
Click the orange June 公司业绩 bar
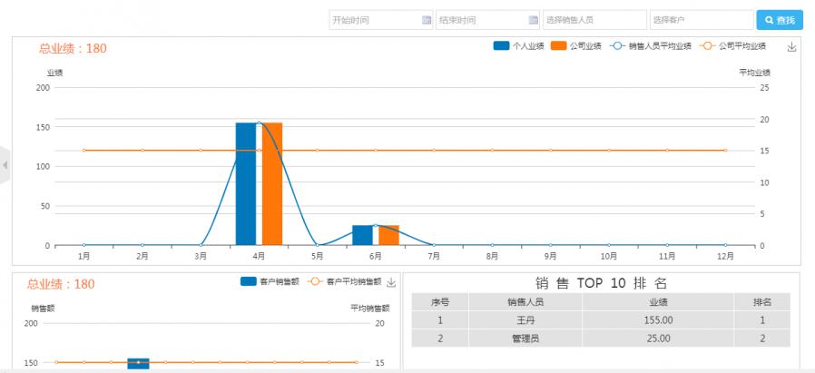click(x=389, y=235)
